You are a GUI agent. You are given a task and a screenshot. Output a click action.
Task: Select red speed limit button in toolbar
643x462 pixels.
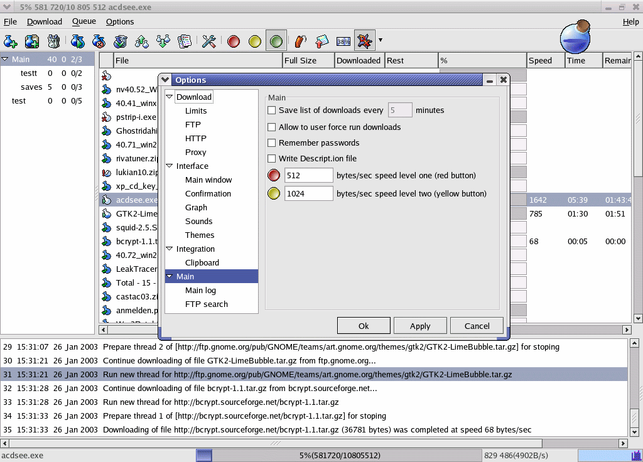click(234, 41)
